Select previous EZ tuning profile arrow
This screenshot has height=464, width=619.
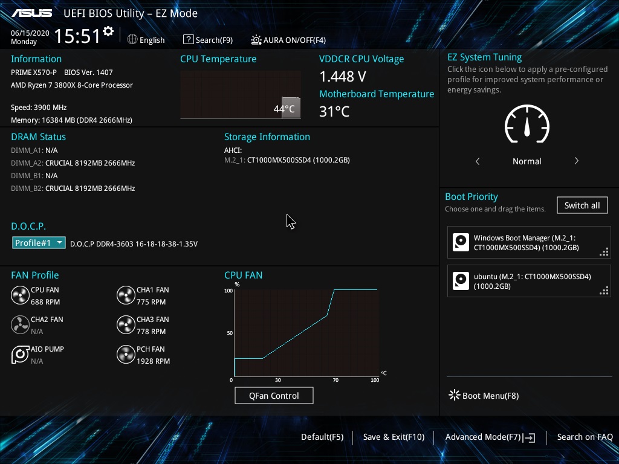click(478, 161)
